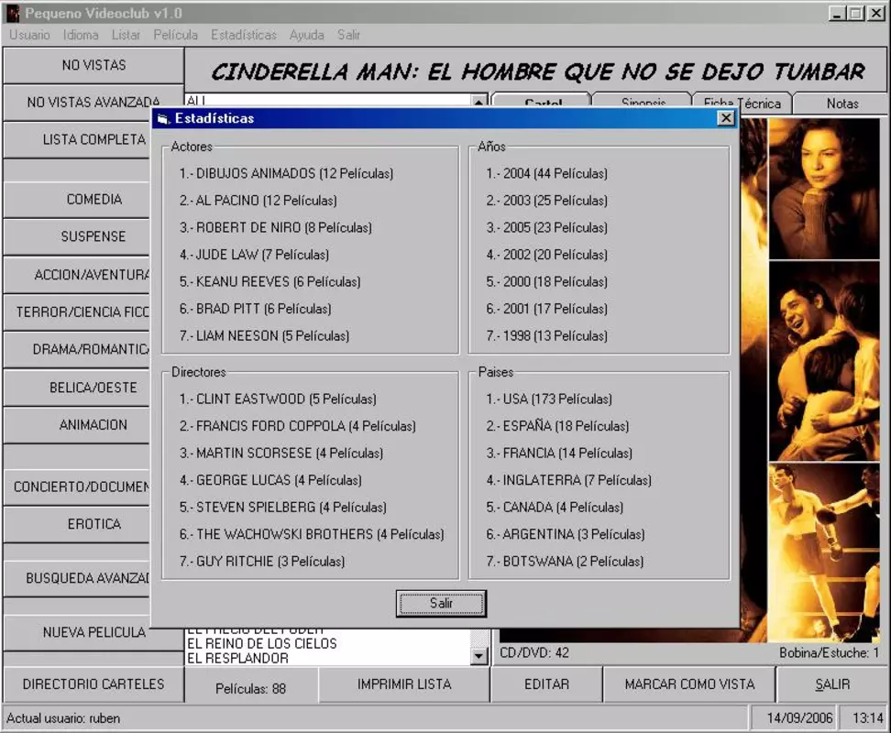The height and width of the screenshot is (733, 891).
Task: Click year entry 1998 (13 Películas)
Action: (x=546, y=335)
